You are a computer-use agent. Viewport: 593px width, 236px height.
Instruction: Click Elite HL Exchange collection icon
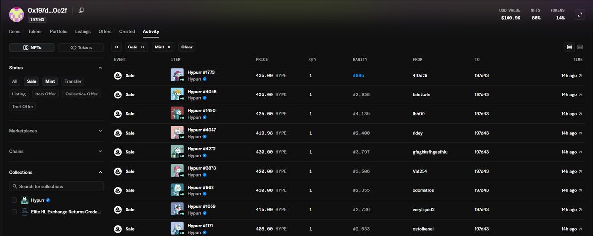coord(24,211)
